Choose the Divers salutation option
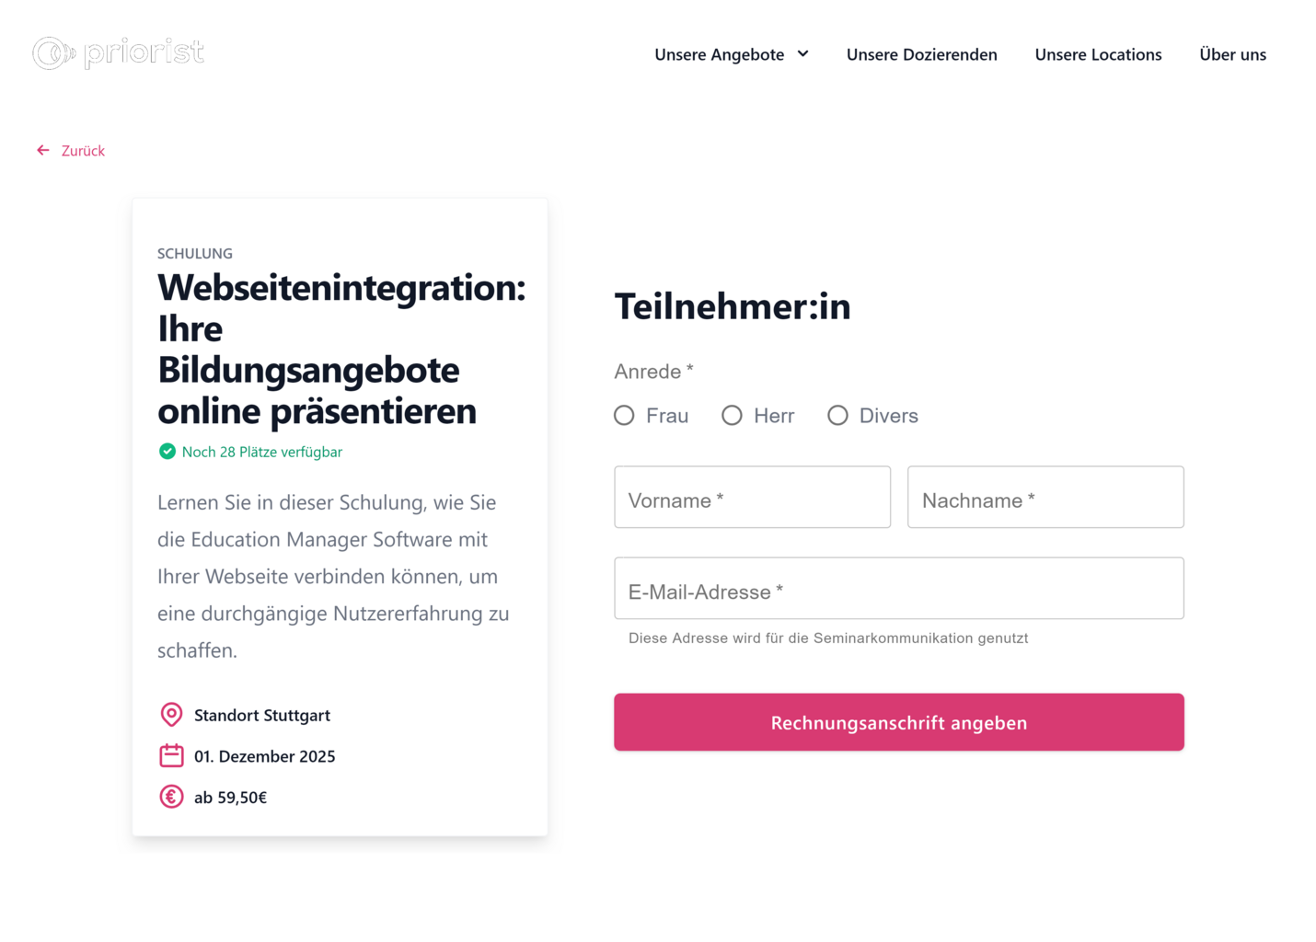Image resolution: width=1316 pixels, height=942 pixels. point(837,416)
